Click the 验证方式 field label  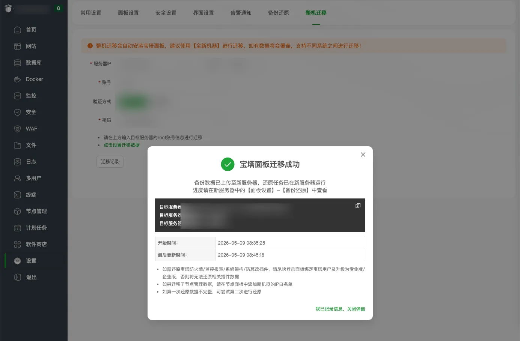[102, 102]
